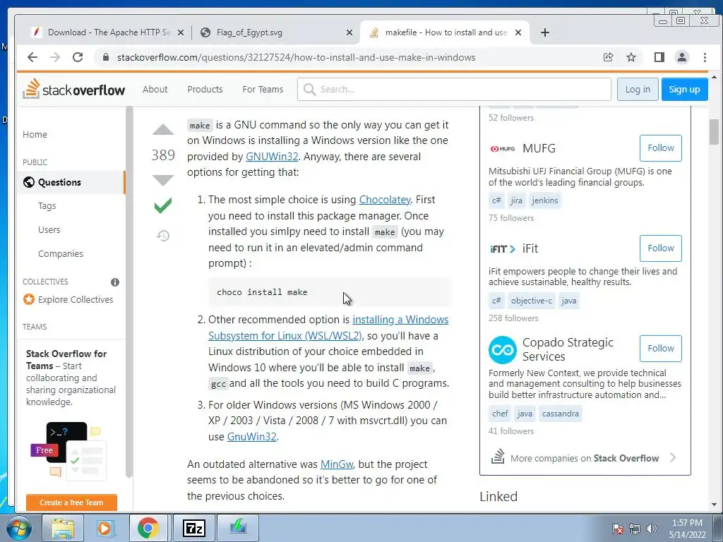Viewport: 723px width, 542px height.
Task: Open Chrome three-dot menu
Action: 705,57
